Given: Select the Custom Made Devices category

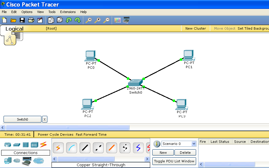Looking at the screenshot, I should tap(27, 161).
